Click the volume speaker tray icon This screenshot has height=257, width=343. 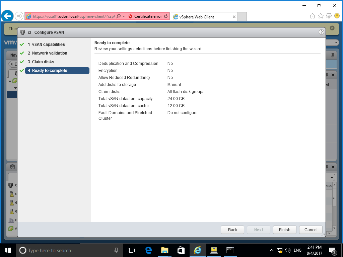tap(288, 250)
